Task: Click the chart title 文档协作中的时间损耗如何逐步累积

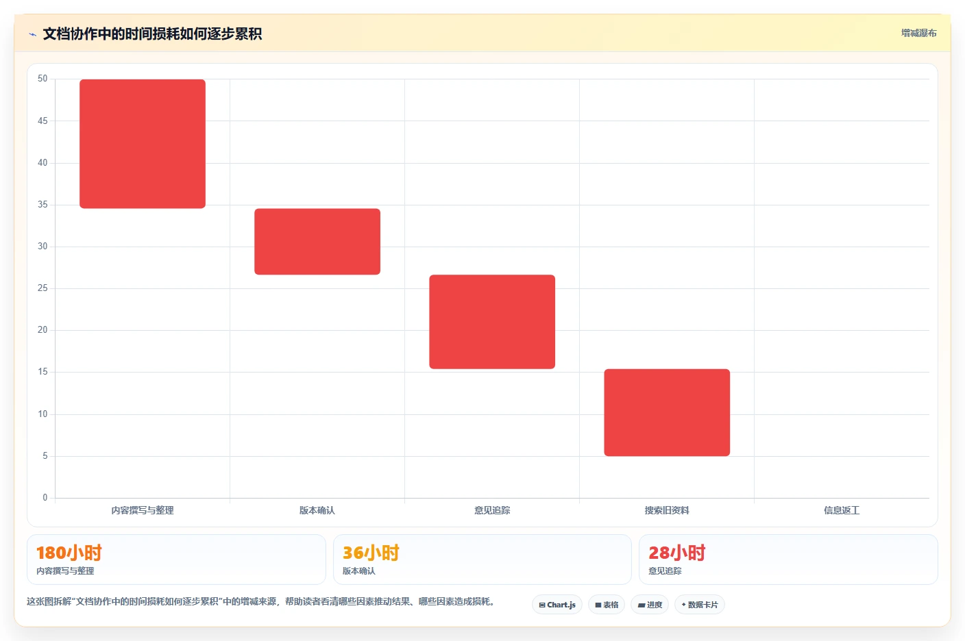Action: 152,34
